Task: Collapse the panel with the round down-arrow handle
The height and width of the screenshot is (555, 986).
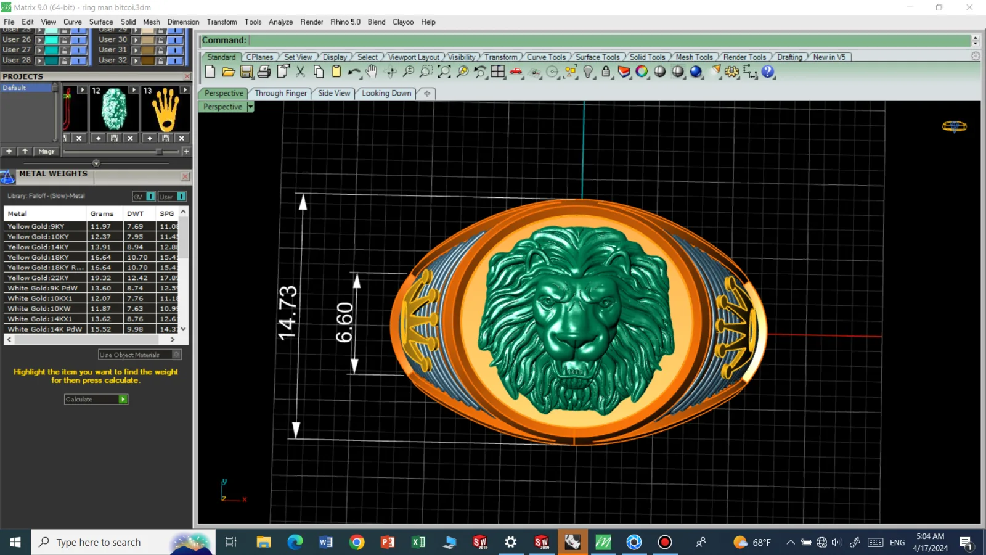Action: click(x=96, y=163)
